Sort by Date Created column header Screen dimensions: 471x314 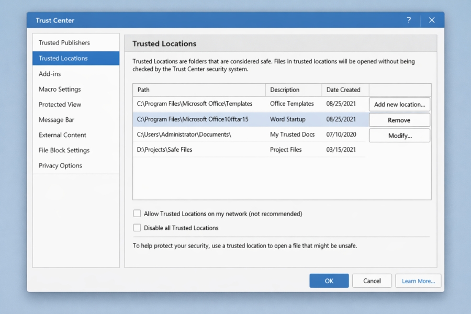click(x=343, y=90)
